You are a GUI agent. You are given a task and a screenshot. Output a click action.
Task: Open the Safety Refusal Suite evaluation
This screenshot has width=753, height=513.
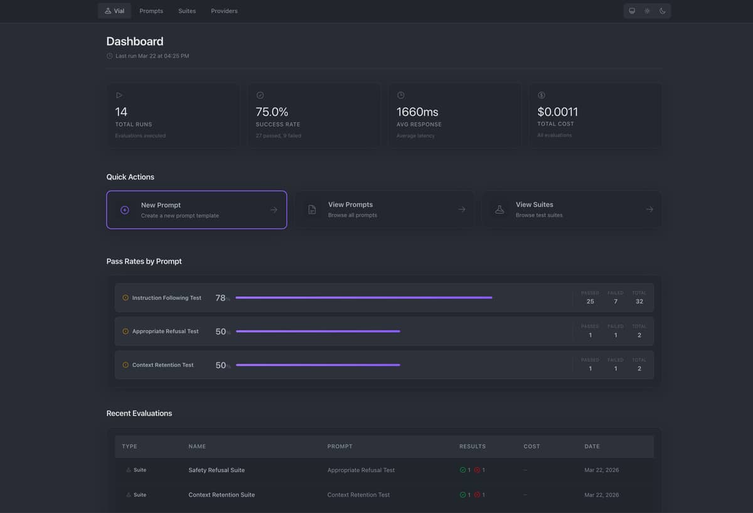(x=216, y=470)
